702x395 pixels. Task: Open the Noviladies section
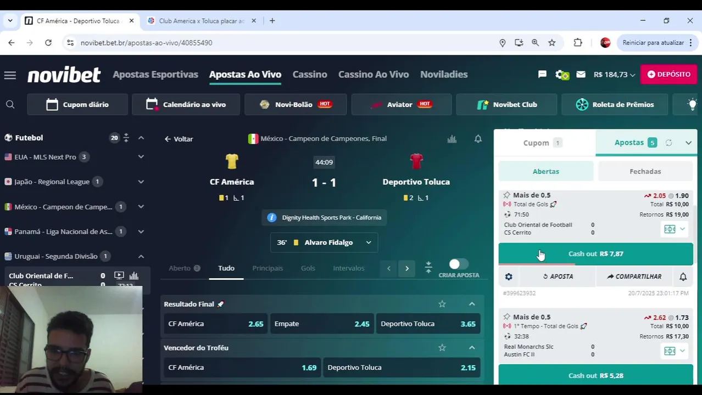tap(444, 74)
